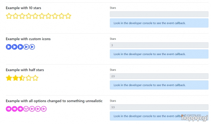Click the fourth outlined play circle icon
Viewport: 211px width, 124px height.
26,47
